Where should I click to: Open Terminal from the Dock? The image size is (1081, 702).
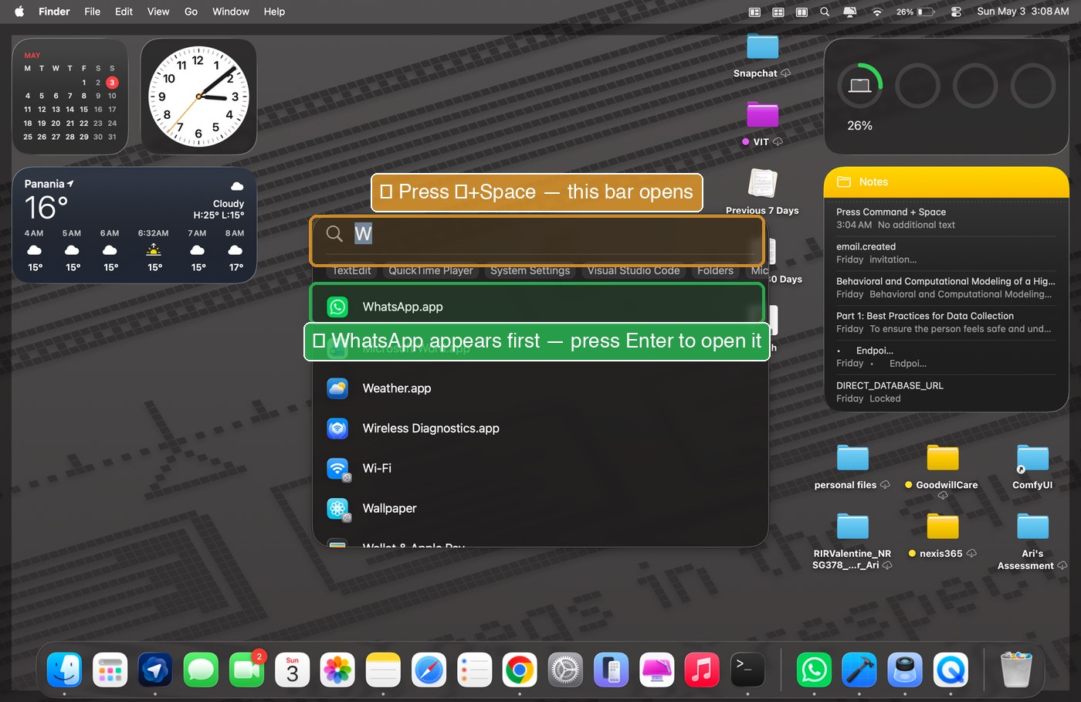tap(747, 670)
